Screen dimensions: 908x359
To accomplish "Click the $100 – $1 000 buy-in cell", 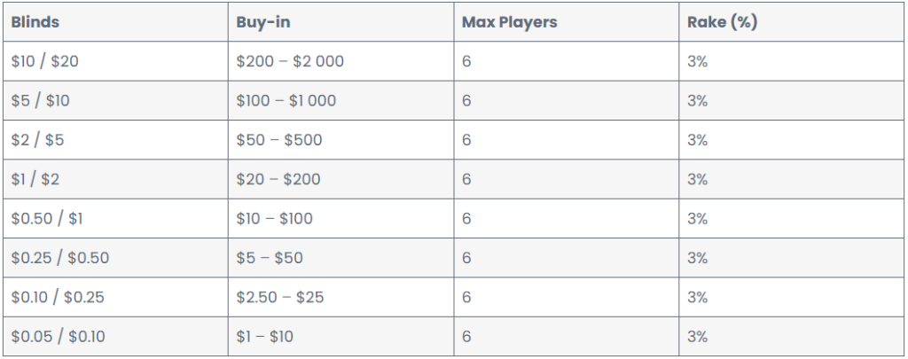I will click(x=340, y=101).
